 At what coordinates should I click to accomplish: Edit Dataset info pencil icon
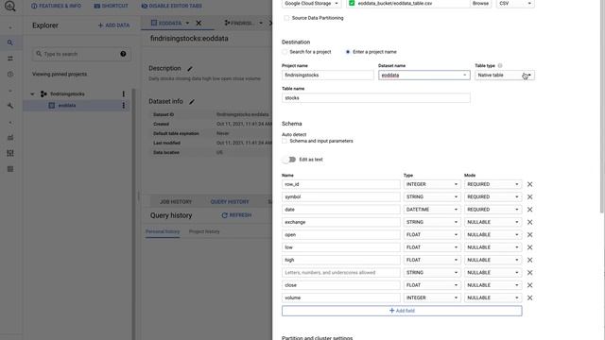192,102
